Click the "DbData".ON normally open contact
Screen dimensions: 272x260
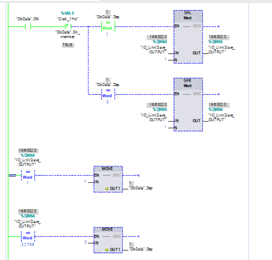28,27
